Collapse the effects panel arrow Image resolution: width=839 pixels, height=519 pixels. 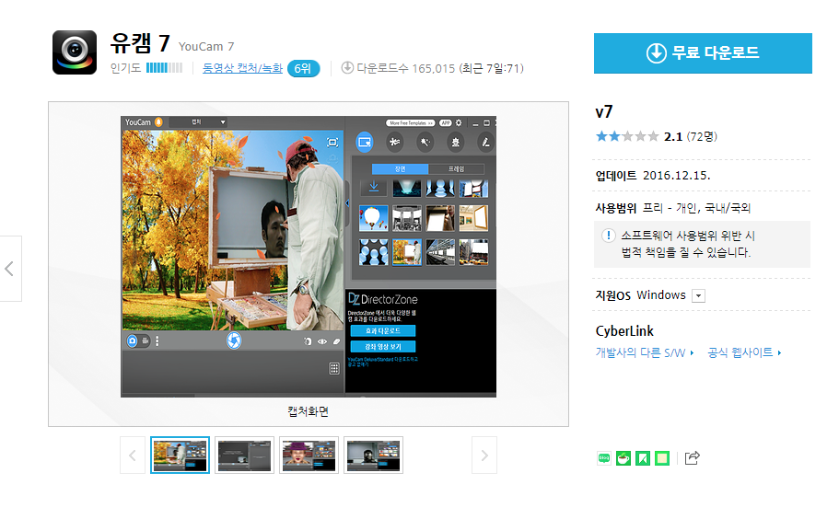(347, 203)
